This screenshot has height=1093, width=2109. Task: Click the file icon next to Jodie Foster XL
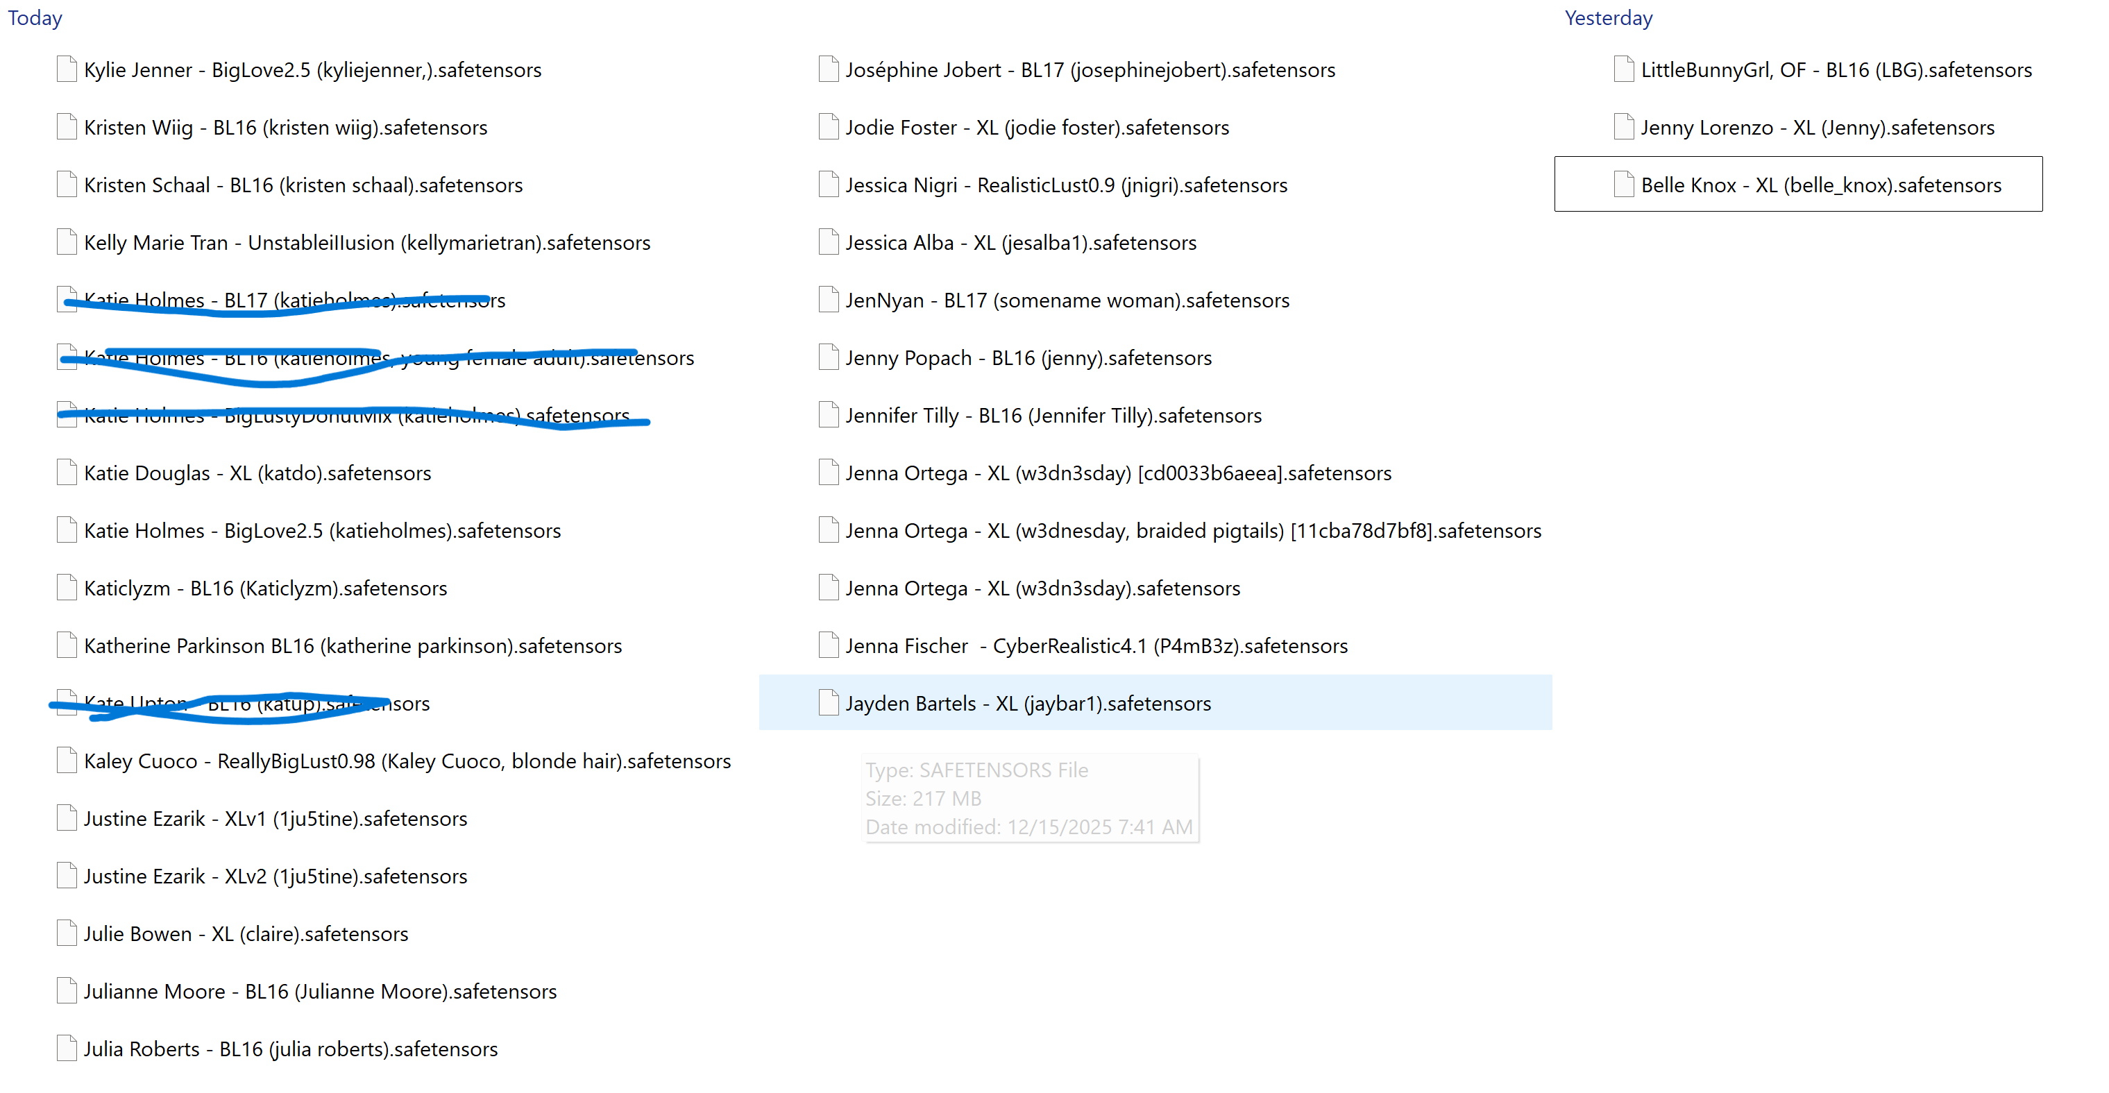click(828, 127)
